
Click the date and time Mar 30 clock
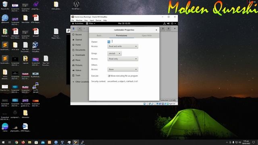[x=124, y=23]
